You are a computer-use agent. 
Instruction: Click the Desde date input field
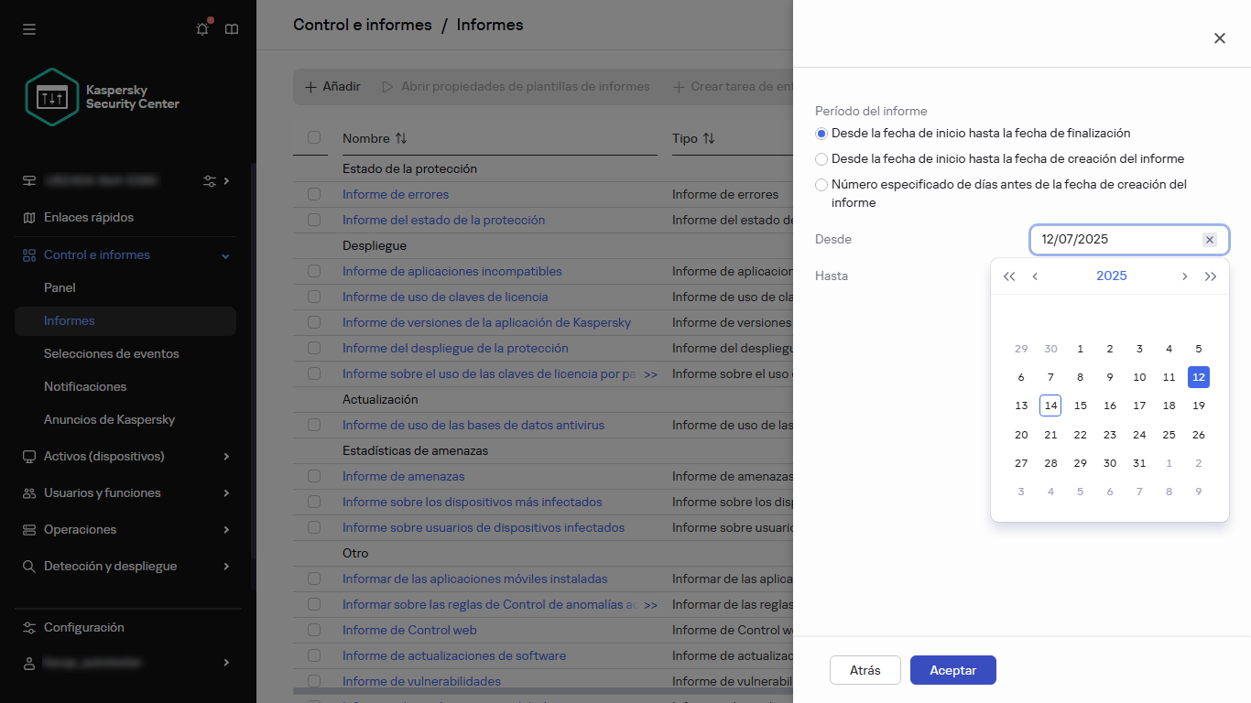[1117, 240]
